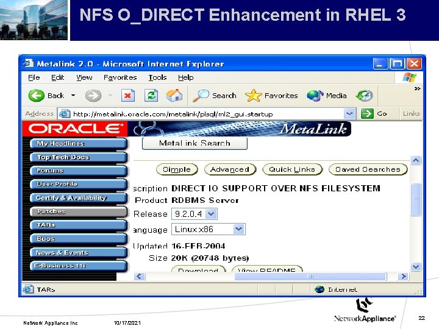Open the Forward history dropdown arrow
439x329 pixels.
110,96
